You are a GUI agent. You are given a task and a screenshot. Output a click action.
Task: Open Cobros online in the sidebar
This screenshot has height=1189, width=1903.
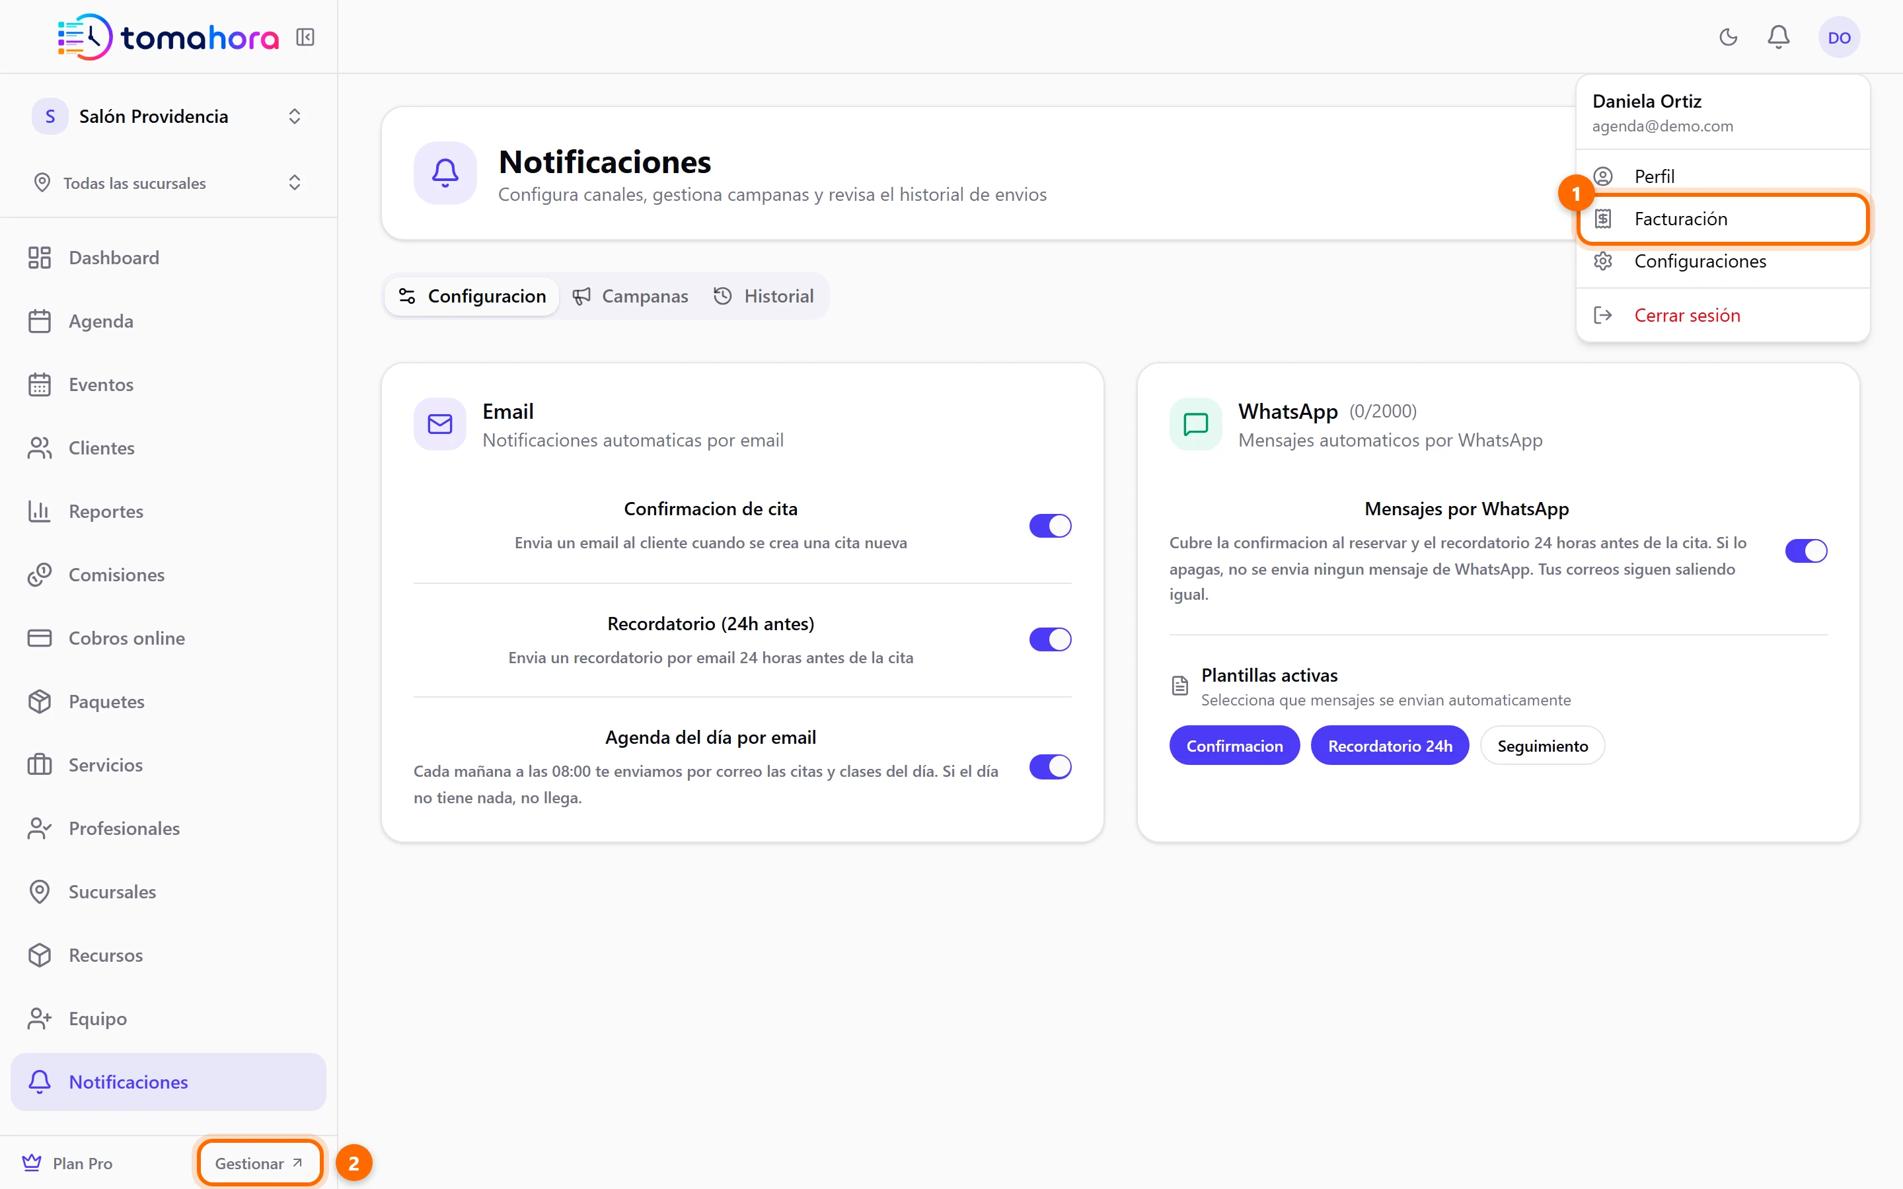pos(168,637)
